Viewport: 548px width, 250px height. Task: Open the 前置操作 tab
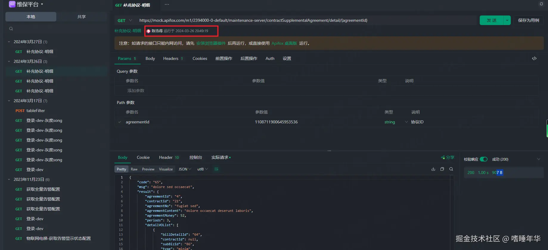click(x=224, y=58)
